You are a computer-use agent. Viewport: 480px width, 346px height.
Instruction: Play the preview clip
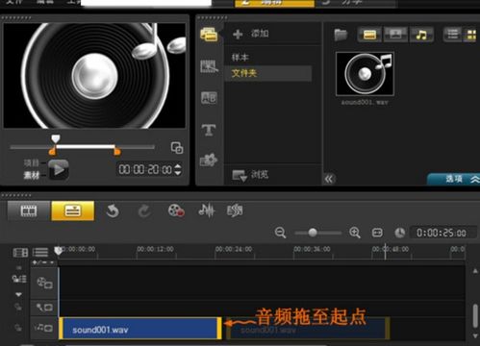59,169
